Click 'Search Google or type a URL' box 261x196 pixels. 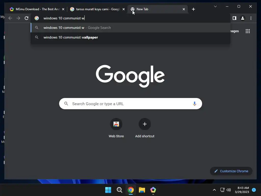tap(130, 104)
